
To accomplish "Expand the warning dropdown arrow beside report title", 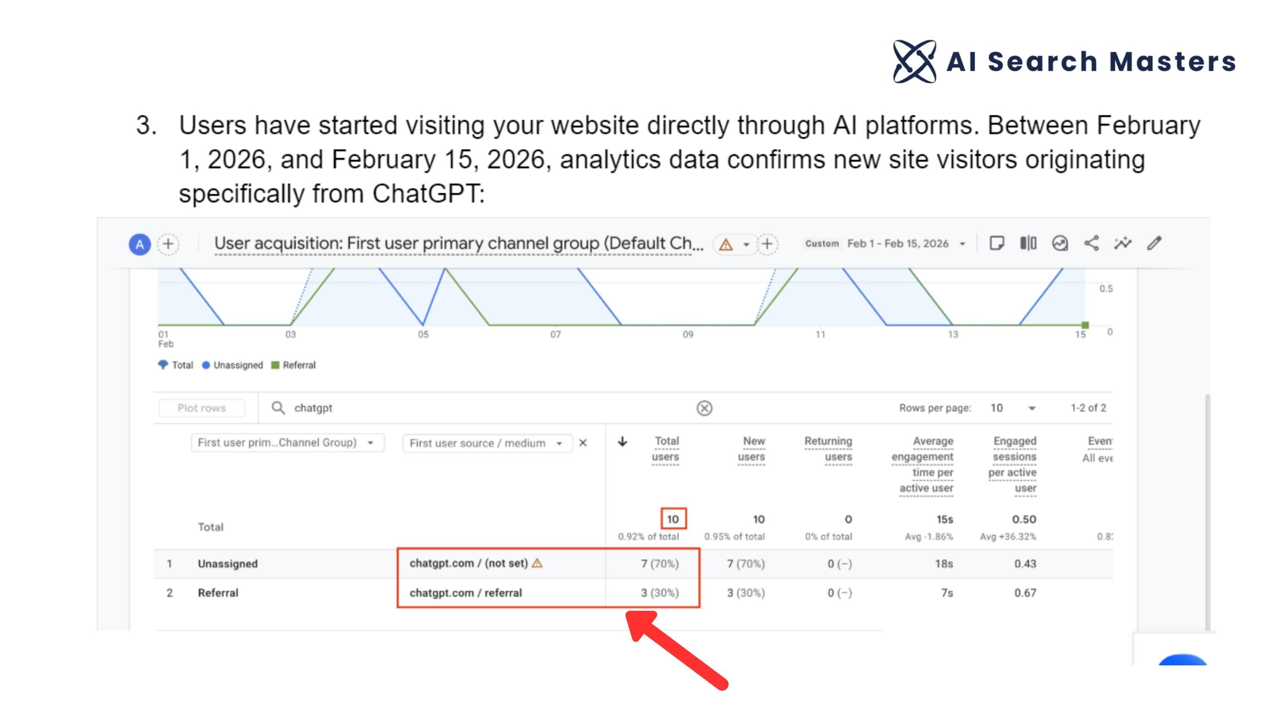I will click(746, 244).
